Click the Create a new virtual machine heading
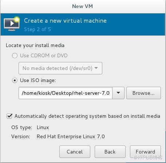The image size is (166, 163). pyautogui.click(x=65, y=20)
